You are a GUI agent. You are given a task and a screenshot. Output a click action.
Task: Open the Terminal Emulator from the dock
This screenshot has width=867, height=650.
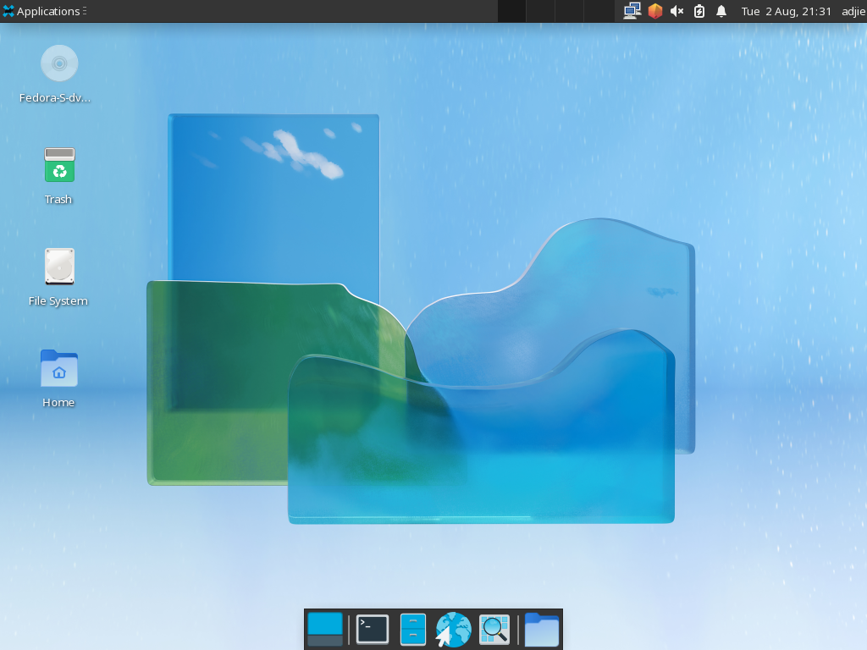pyautogui.click(x=373, y=629)
